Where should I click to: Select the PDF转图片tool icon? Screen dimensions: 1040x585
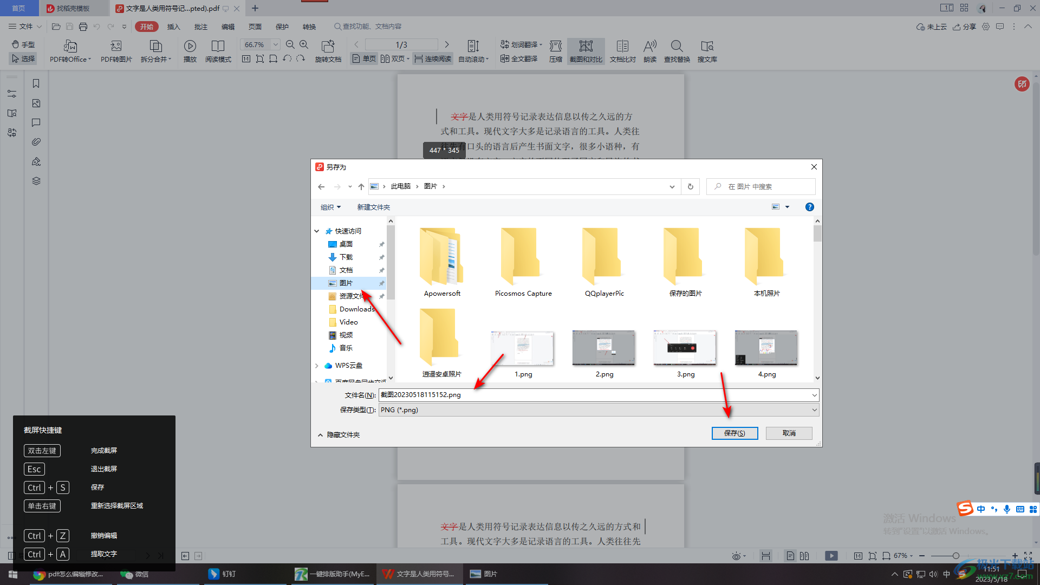pos(114,50)
